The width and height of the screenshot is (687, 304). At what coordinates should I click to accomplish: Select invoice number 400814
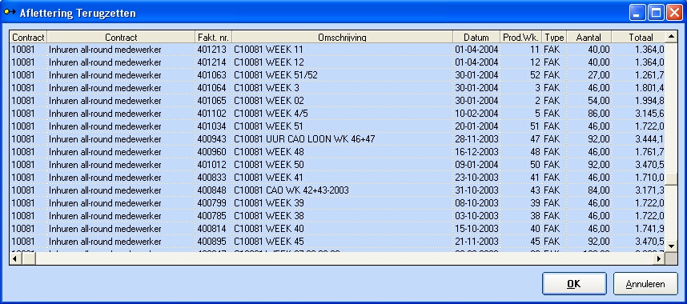pos(211,228)
